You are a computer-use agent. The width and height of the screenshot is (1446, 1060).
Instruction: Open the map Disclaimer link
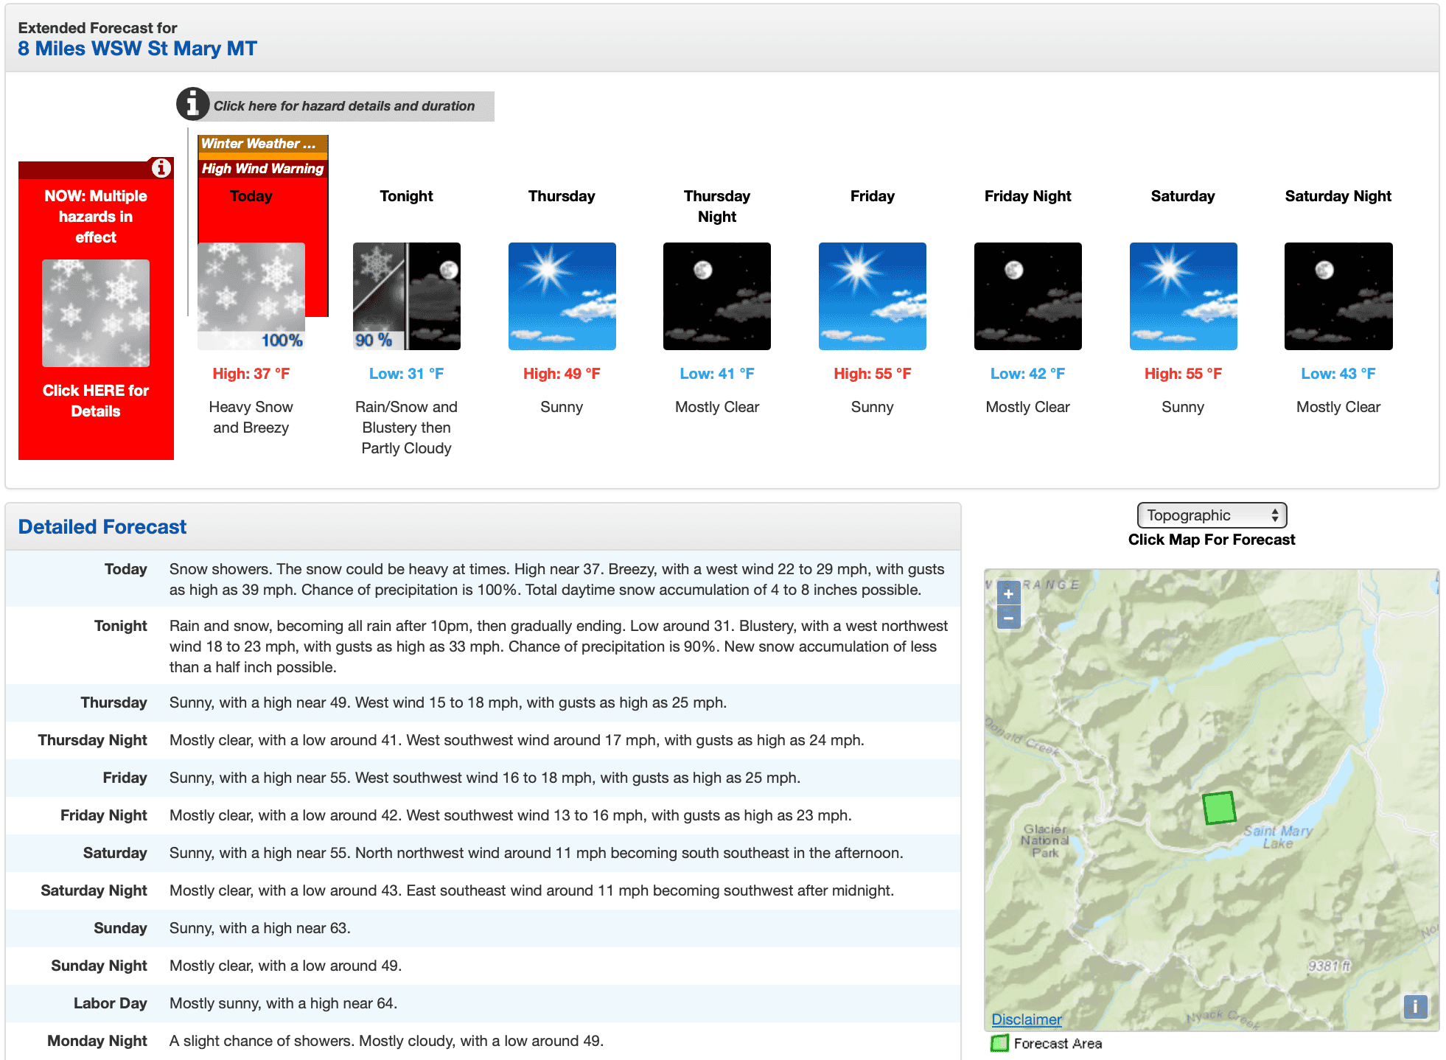click(x=1026, y=1019)
